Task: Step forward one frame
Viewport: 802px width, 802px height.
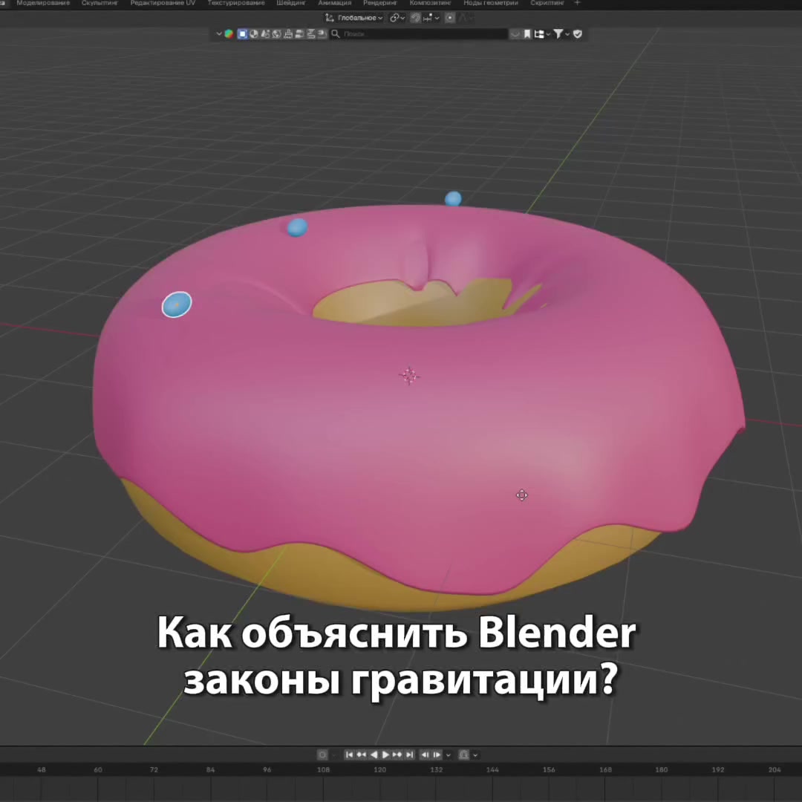Action: click(437, 754)
